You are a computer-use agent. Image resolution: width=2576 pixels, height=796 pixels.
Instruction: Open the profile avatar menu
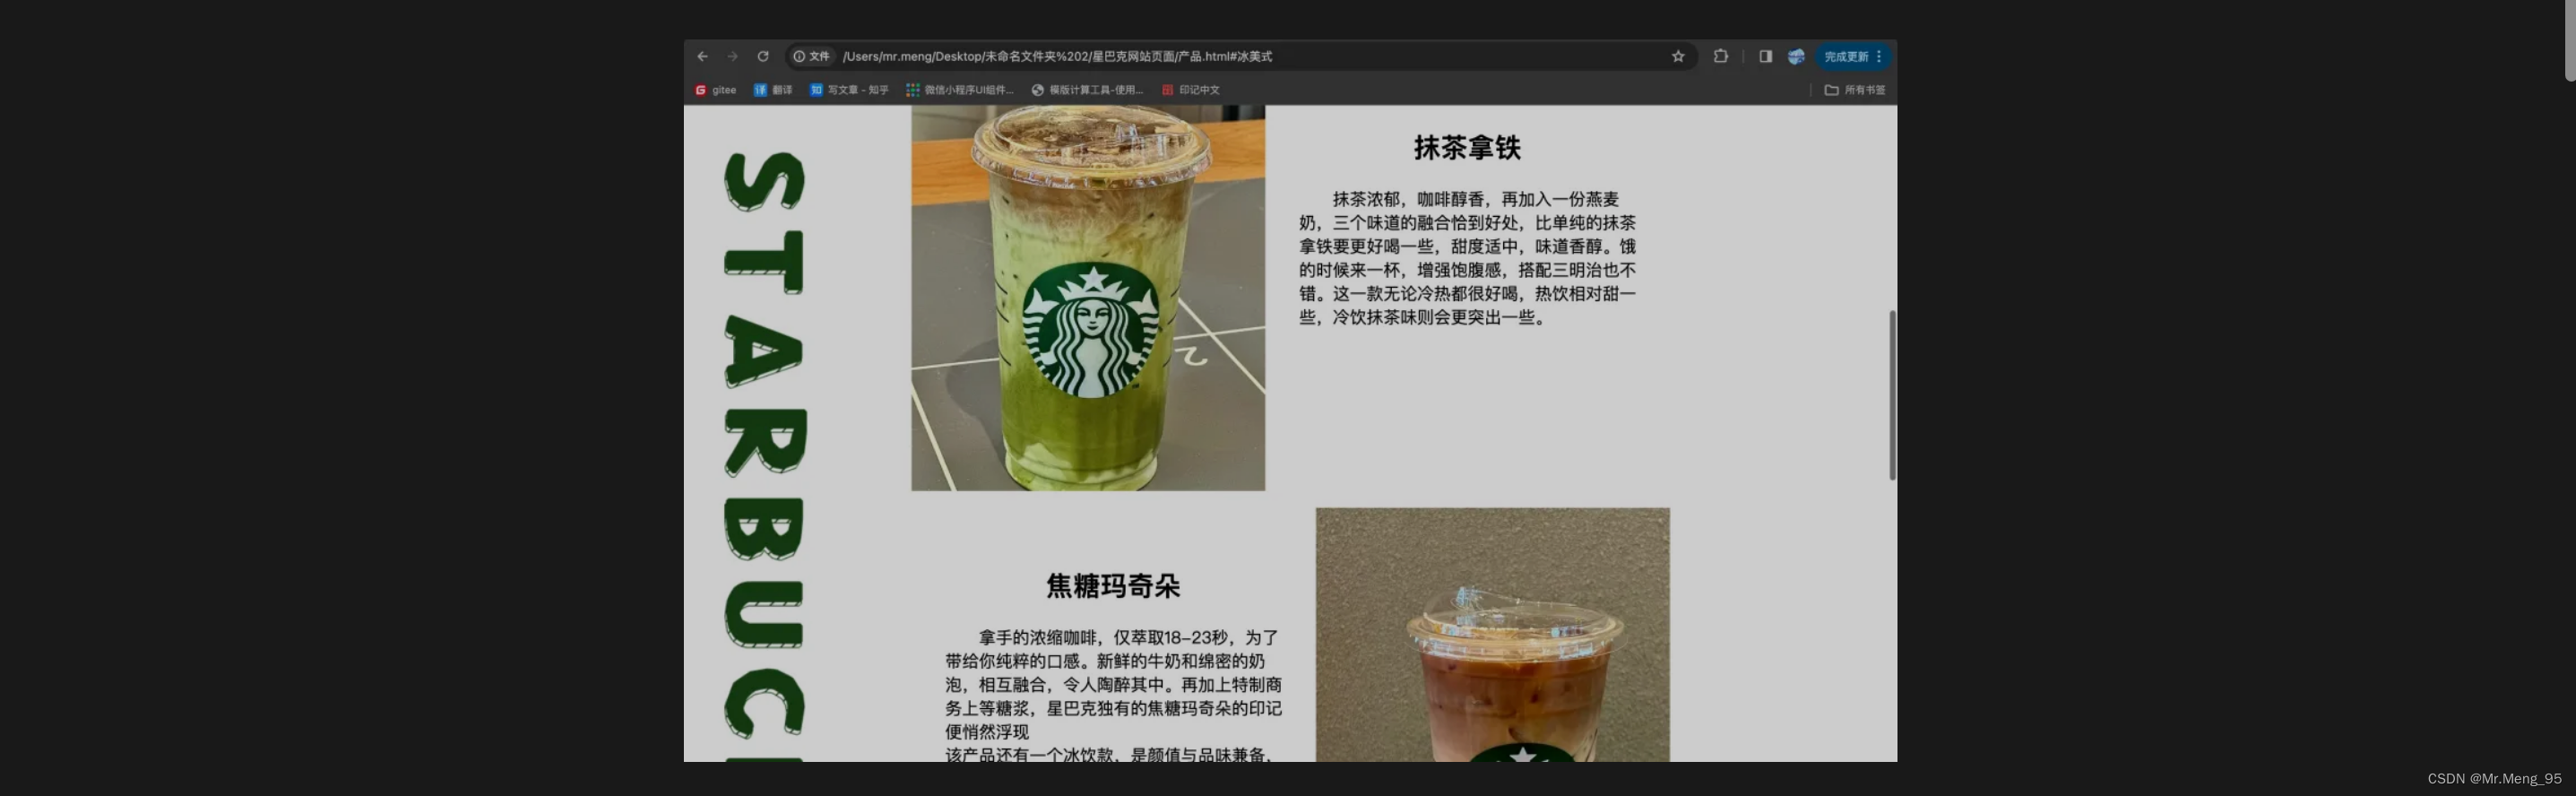[1796, 56]
